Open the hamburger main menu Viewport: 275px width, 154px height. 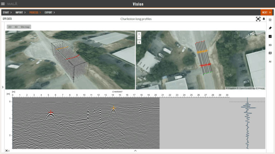tap(3, 4)
